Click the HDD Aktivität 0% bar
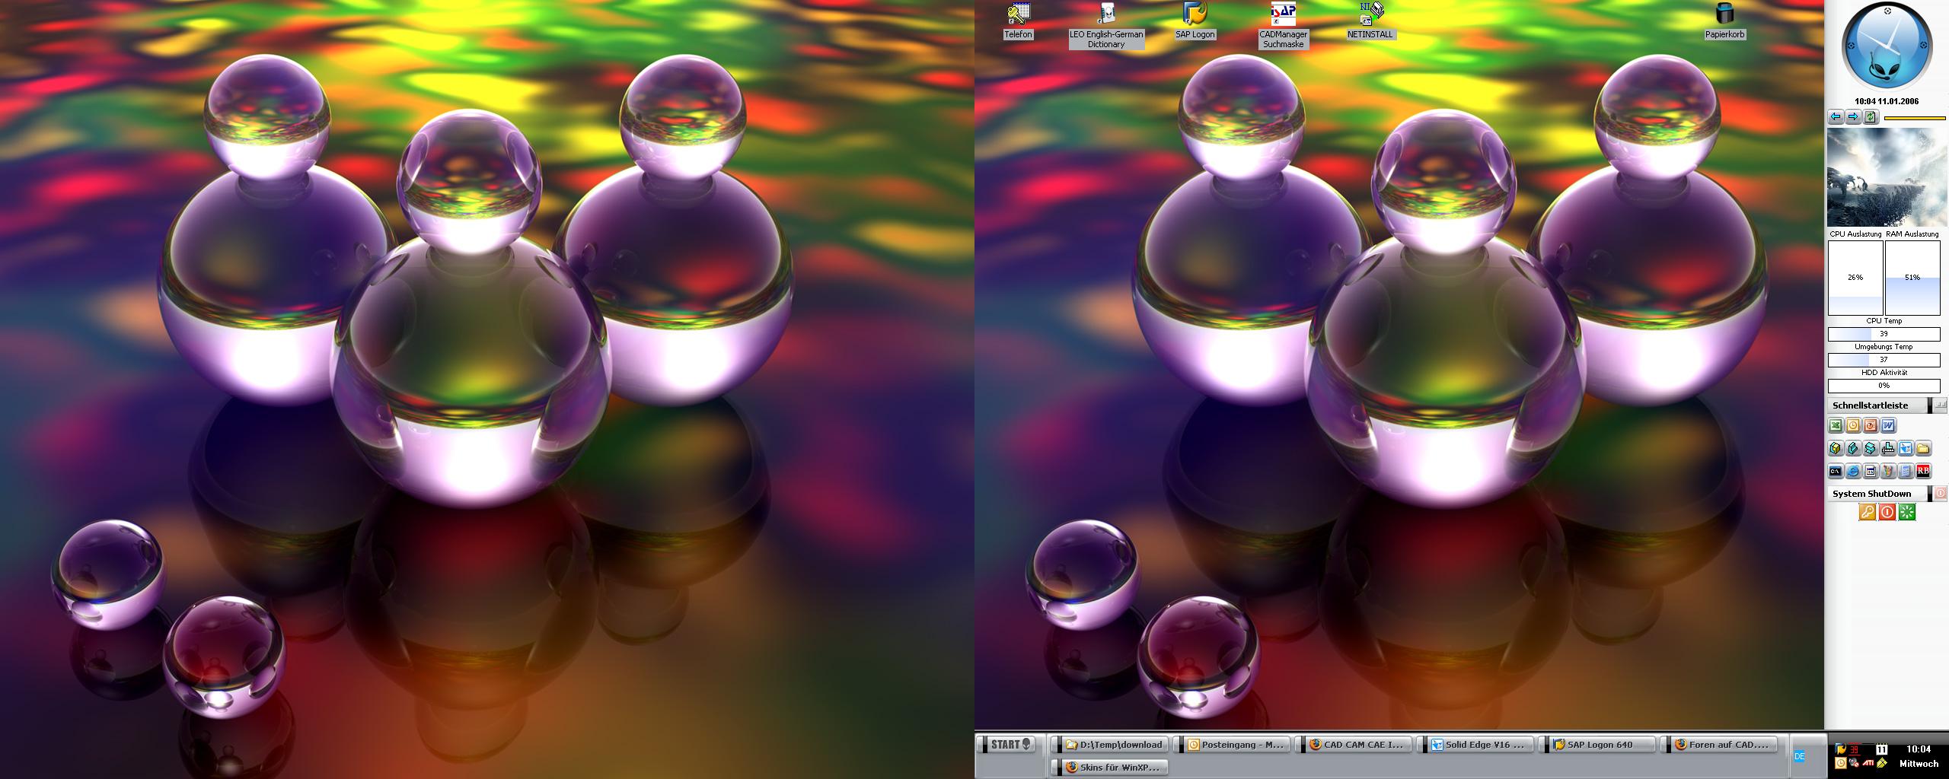This screenshot has height=779, width=1949. pos(1884,386)
